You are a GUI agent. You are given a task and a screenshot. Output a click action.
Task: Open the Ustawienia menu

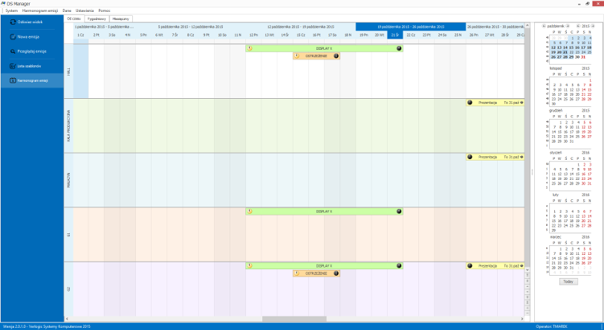pos(85,10)
